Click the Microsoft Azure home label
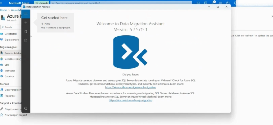273x125 pixels. 19,3
